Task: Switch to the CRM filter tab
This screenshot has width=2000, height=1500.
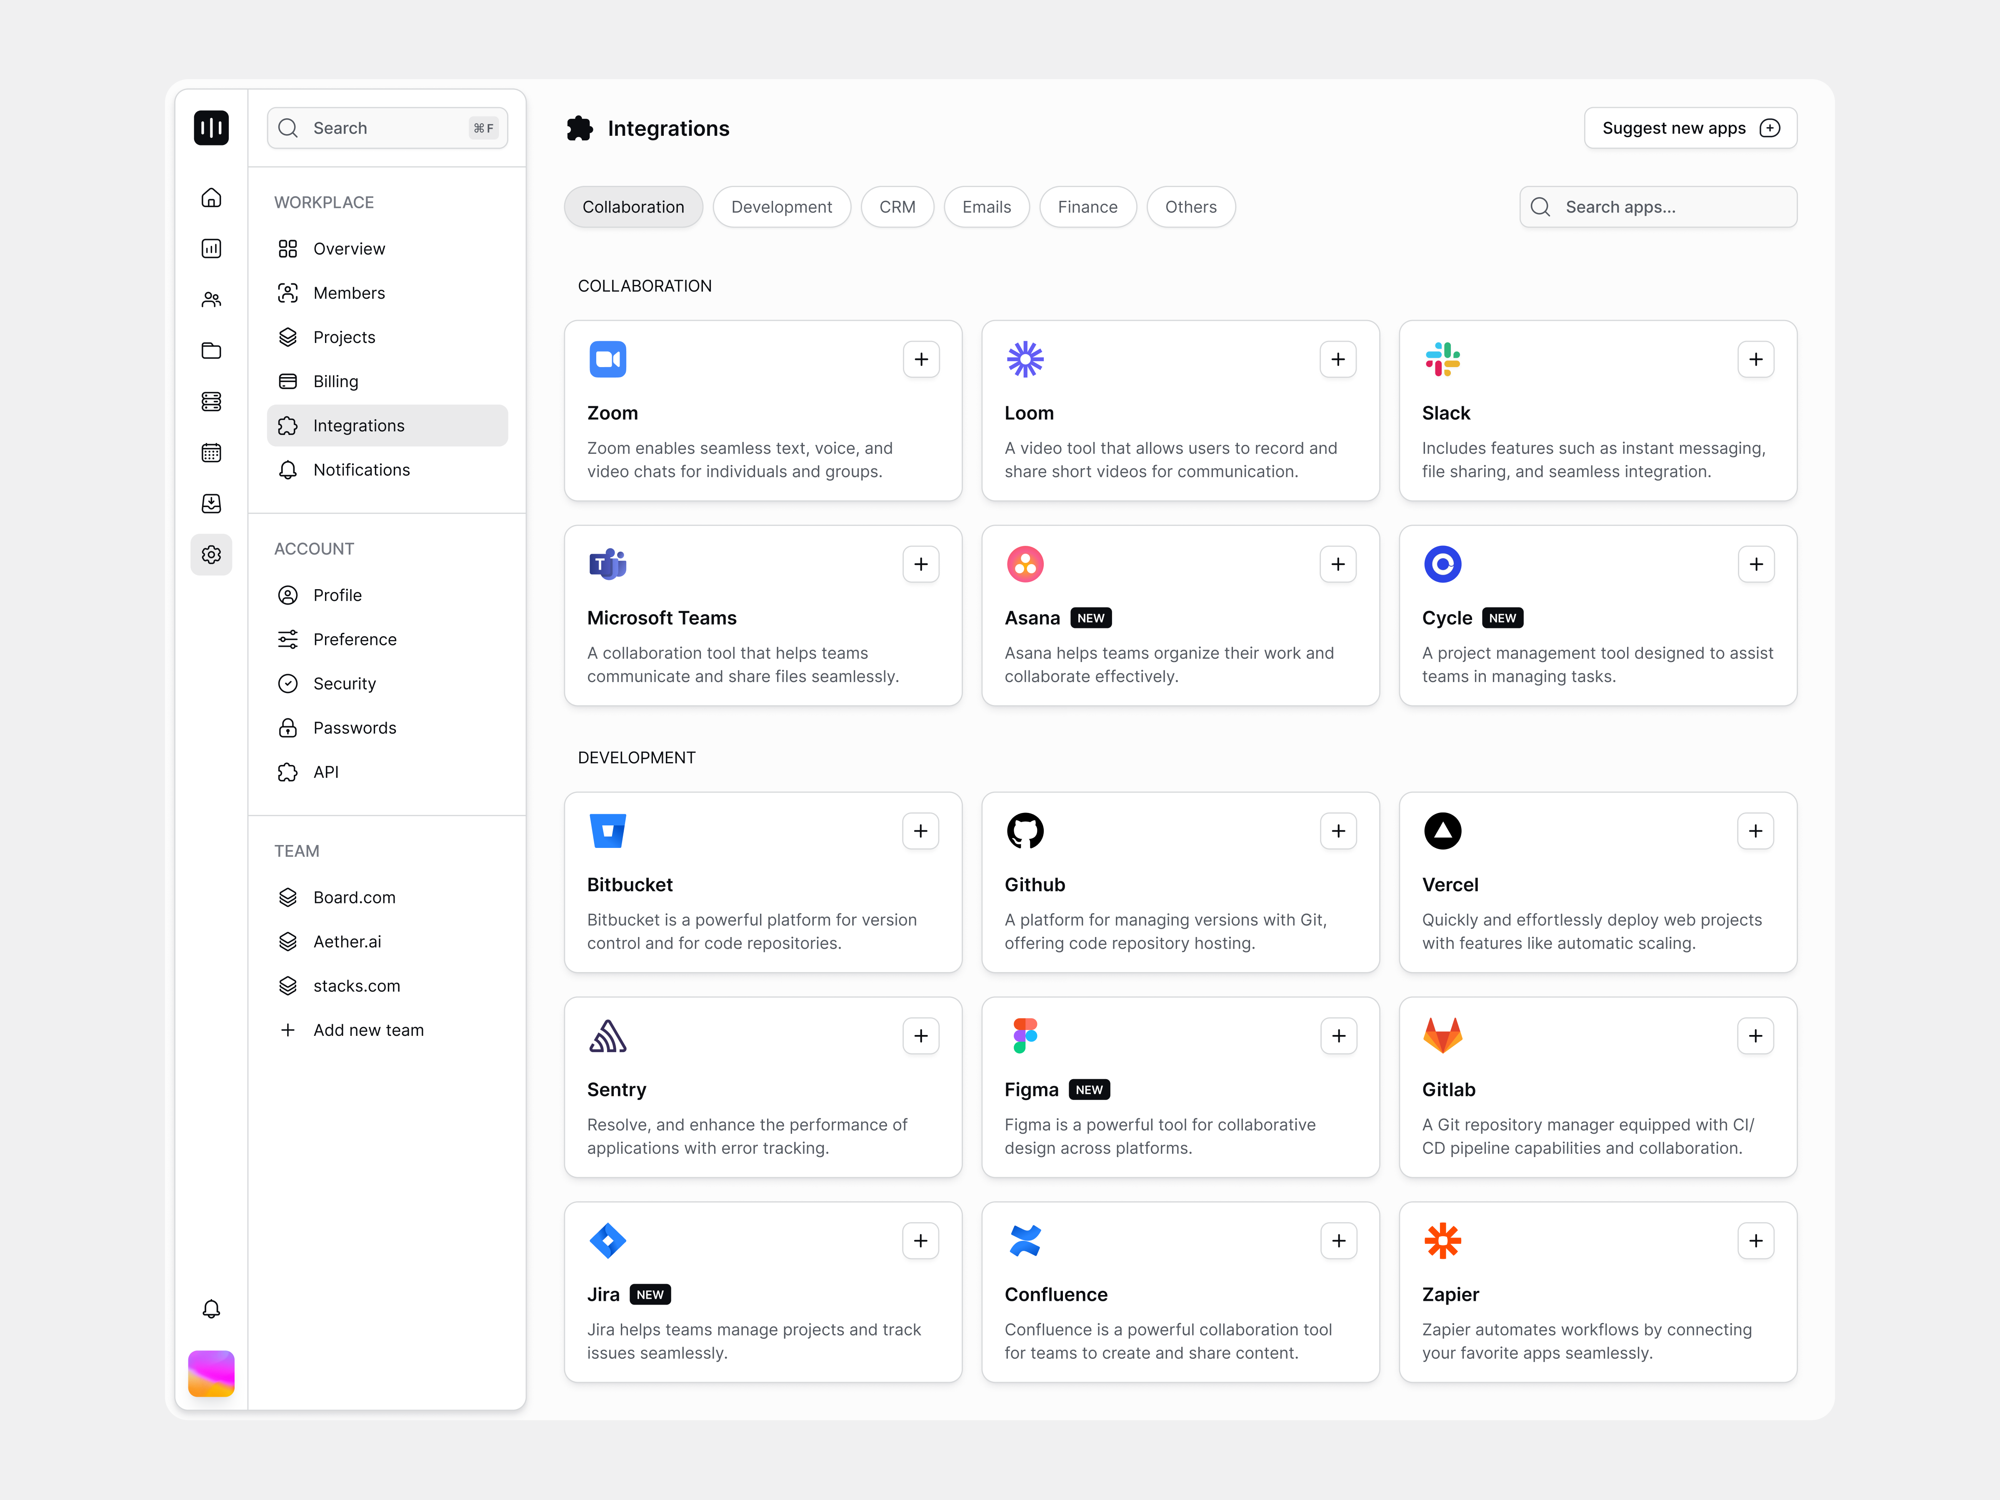Action: click(897, 207)
